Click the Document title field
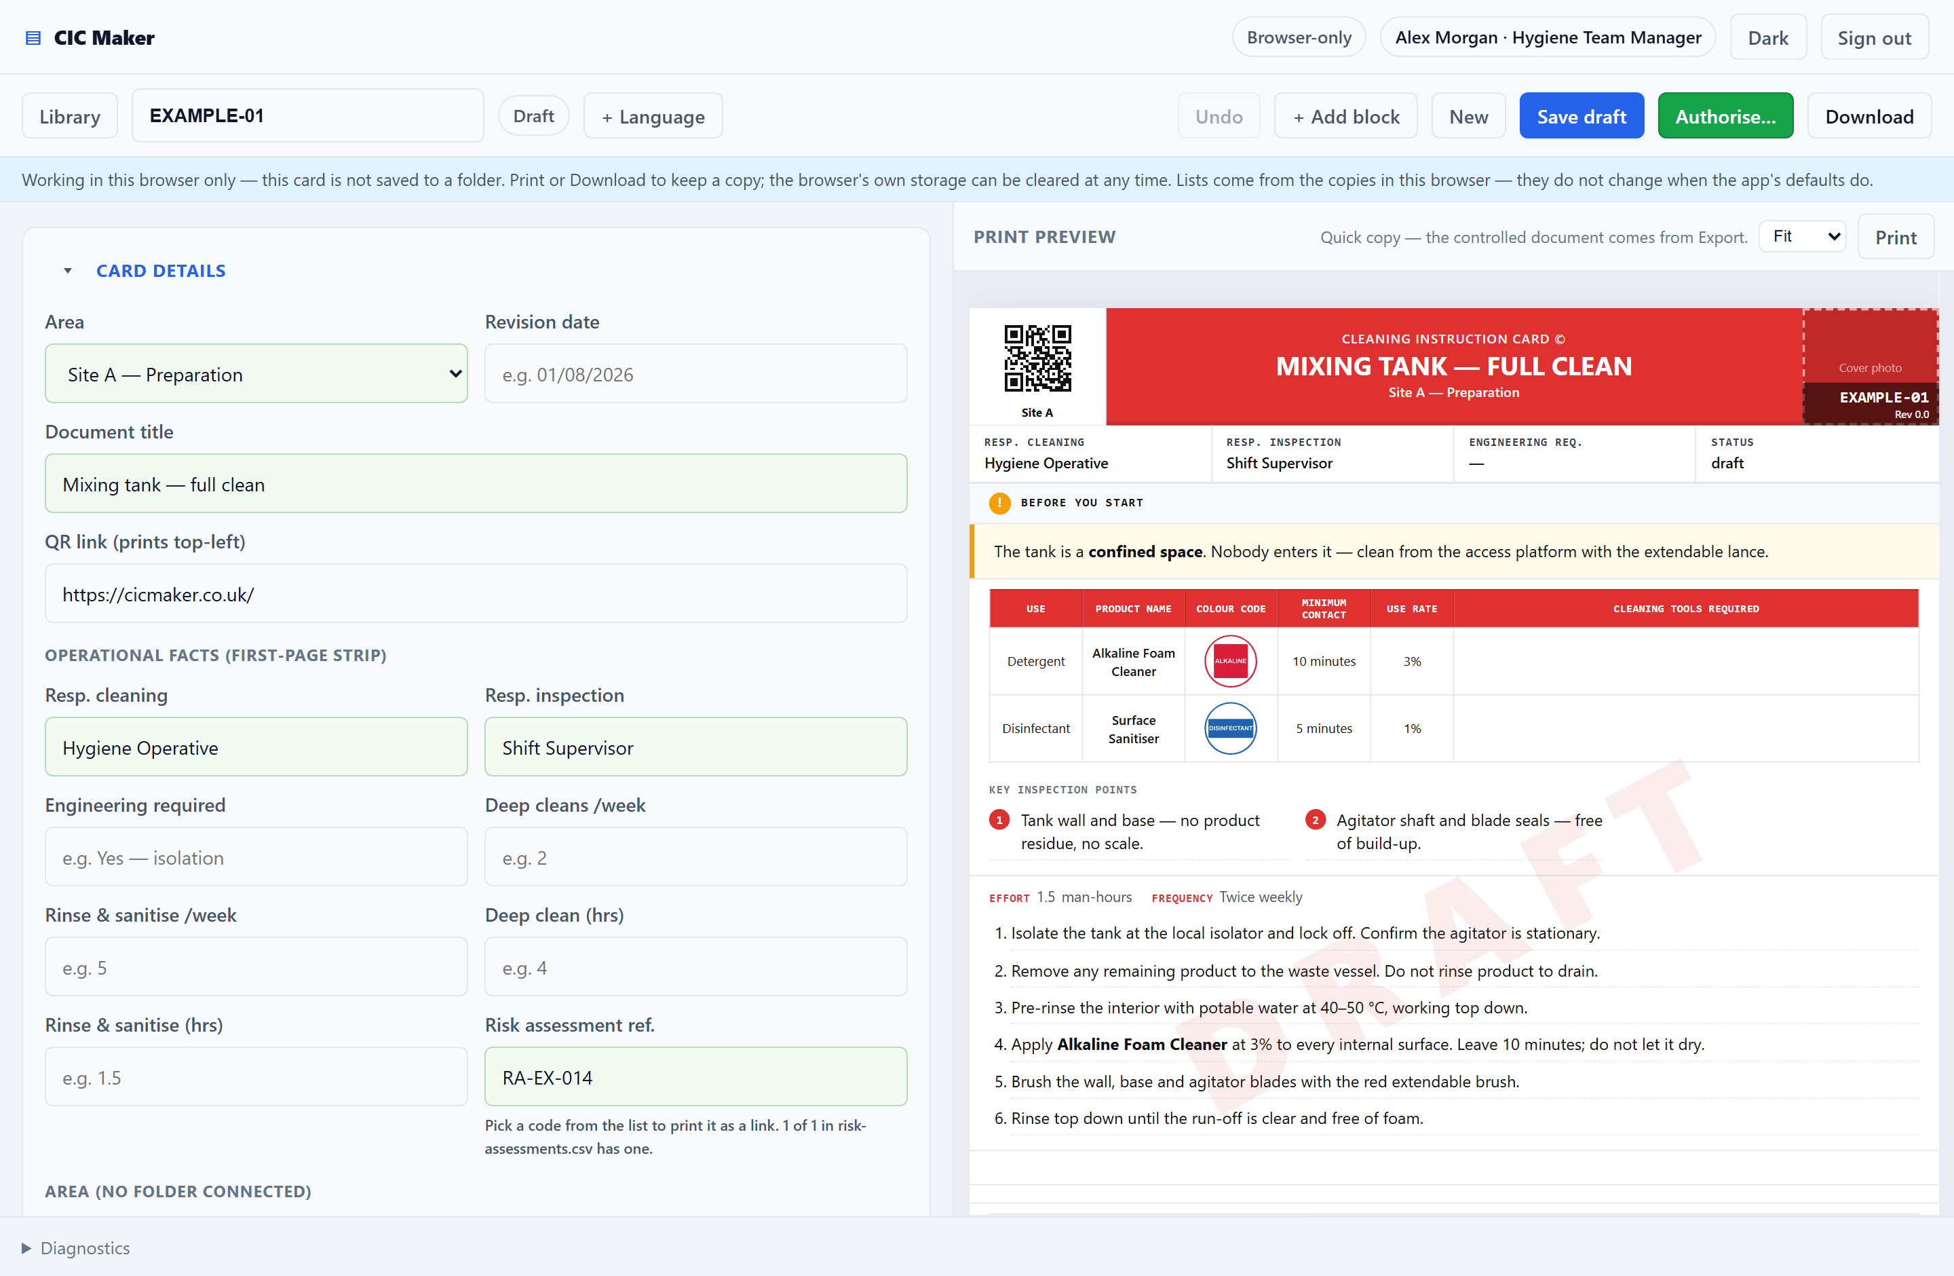This screenshot has height=1276, width=1954. [476, 485]
